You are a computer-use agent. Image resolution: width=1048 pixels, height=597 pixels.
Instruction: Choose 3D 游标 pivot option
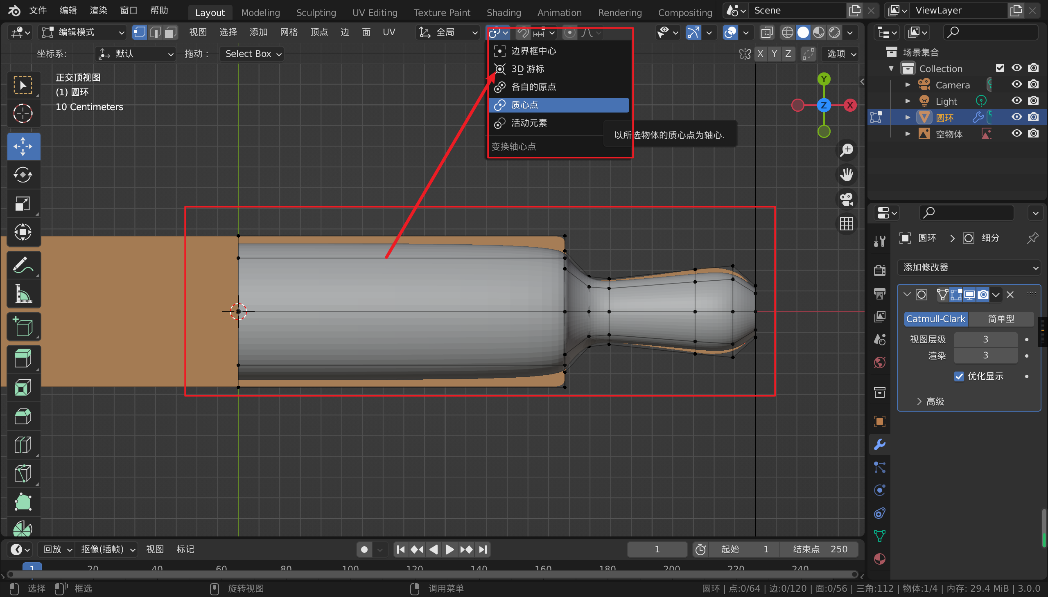tap(559, 69)
